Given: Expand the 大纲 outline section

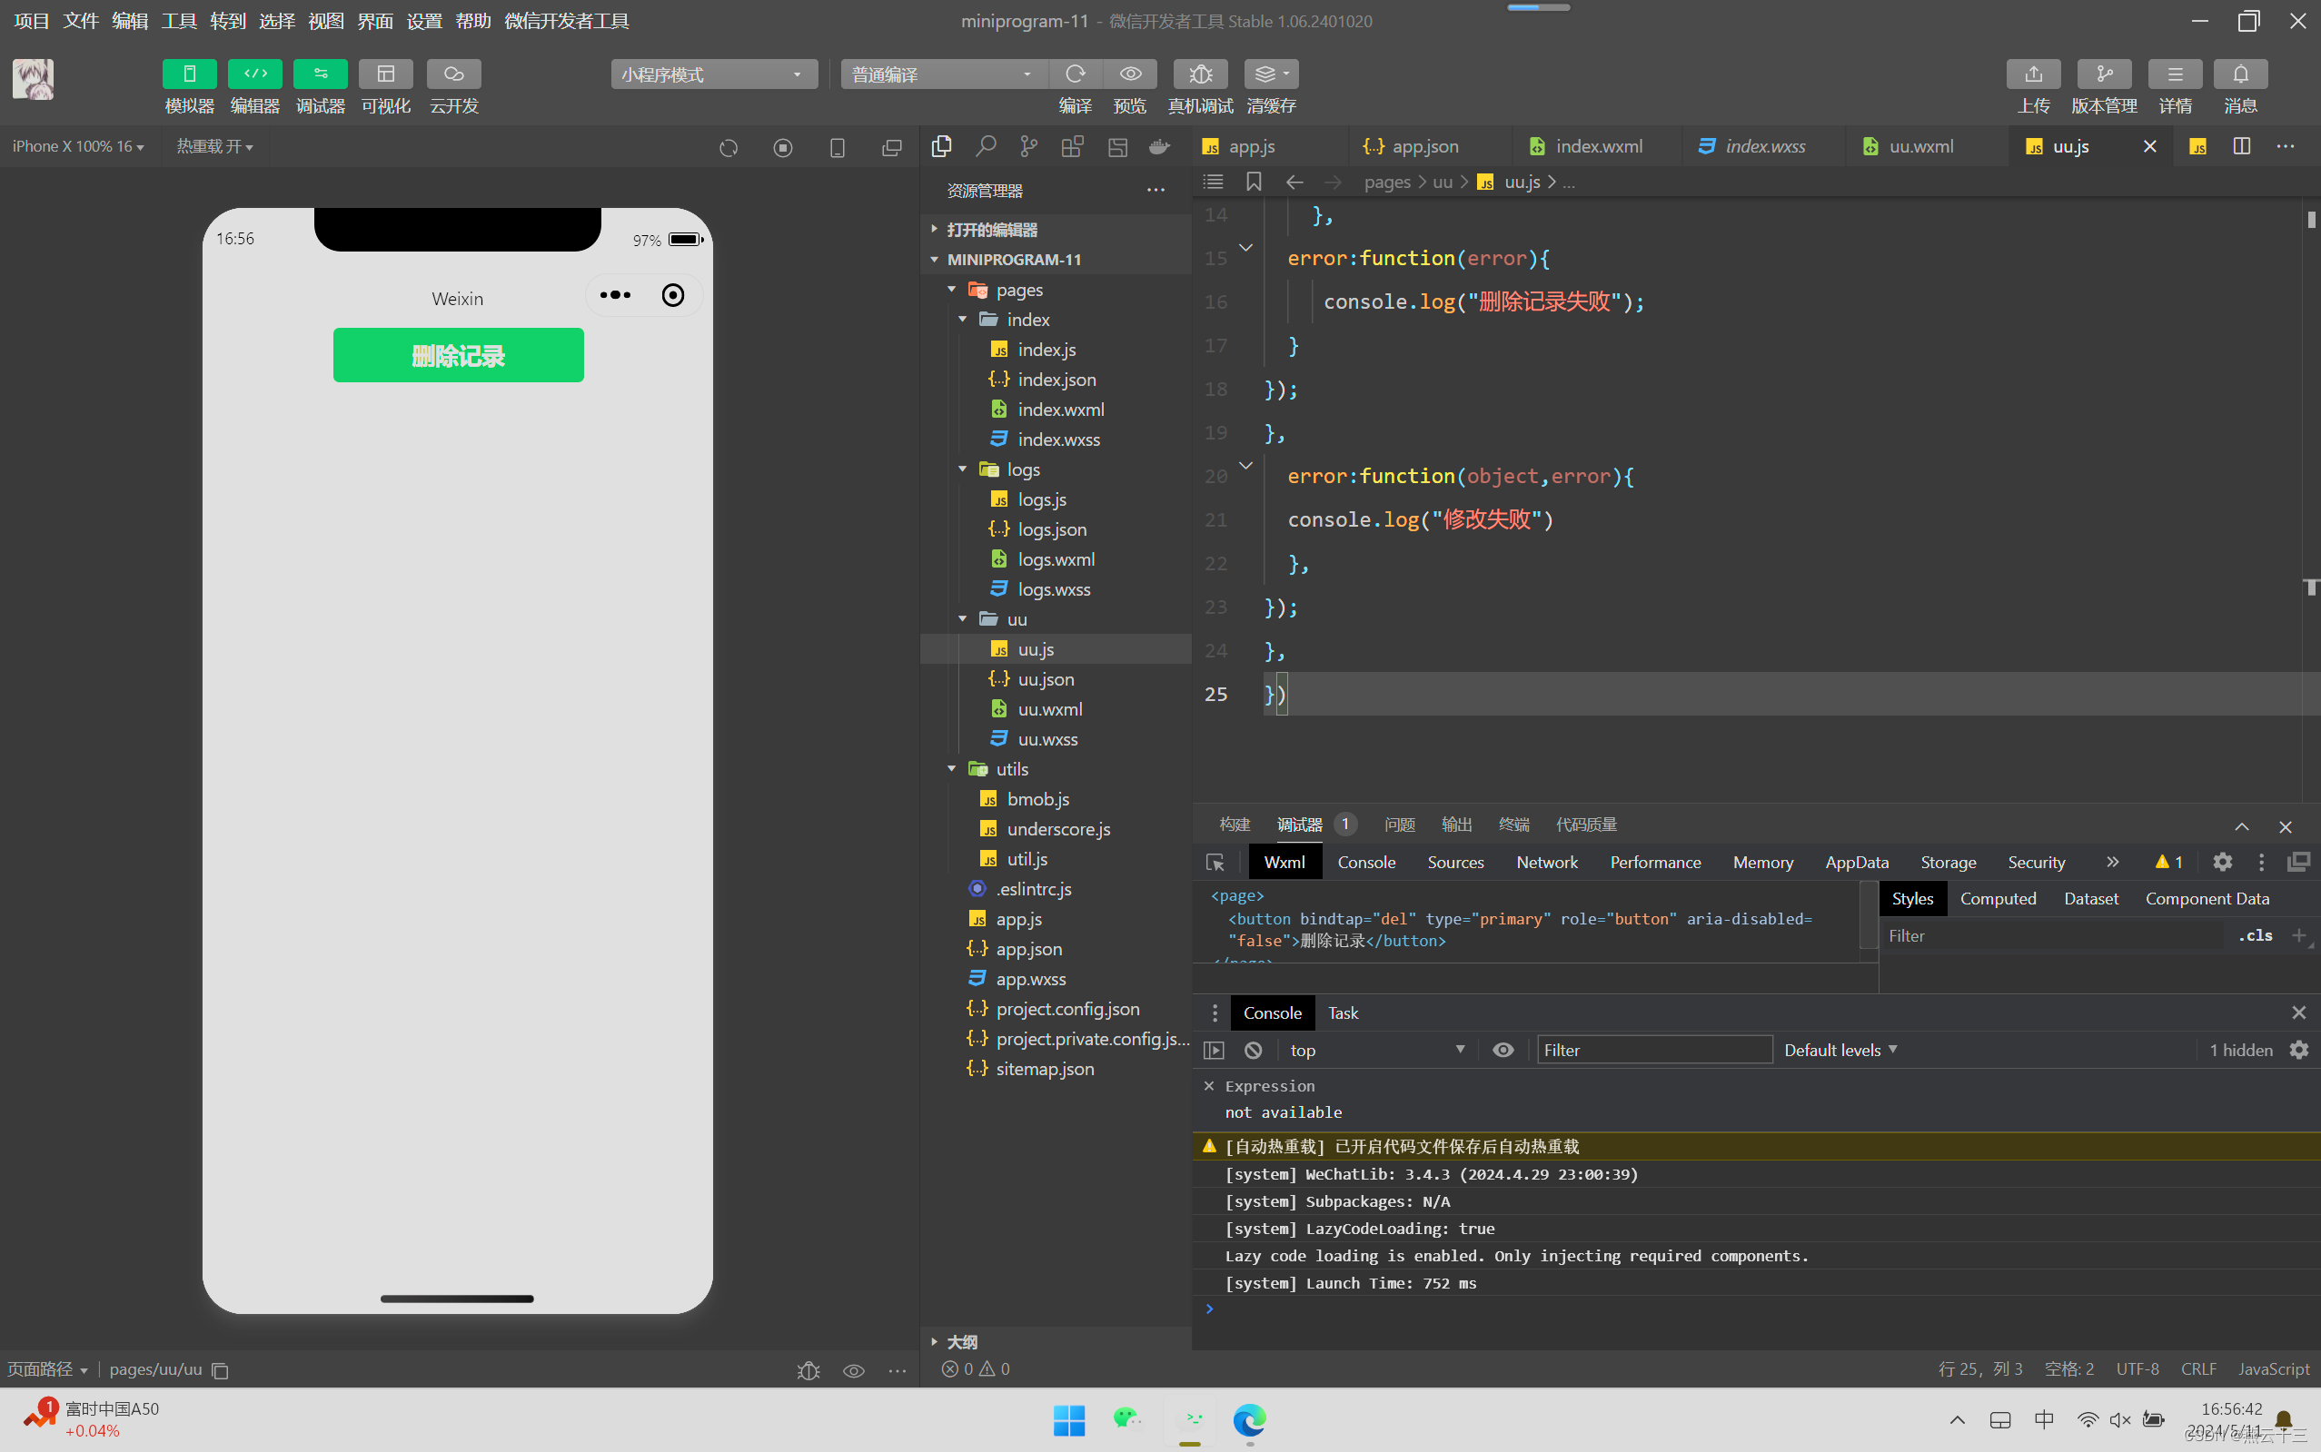Looking at the screenshot, I should (x=1055, y=1341).
